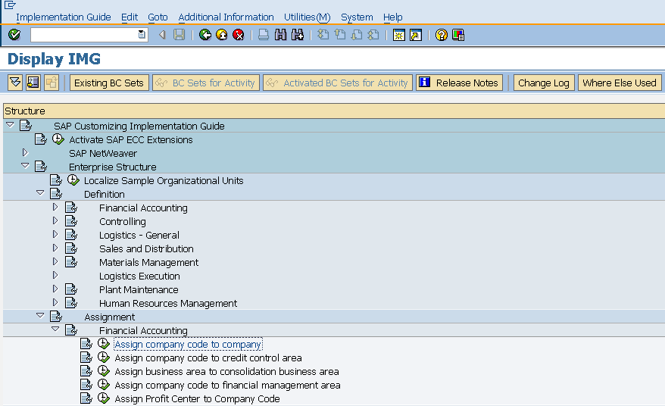Expand Financial Accounting under Definition
Image resolution: width=665 pixels, height=406 pixels.
coord(55,207)
